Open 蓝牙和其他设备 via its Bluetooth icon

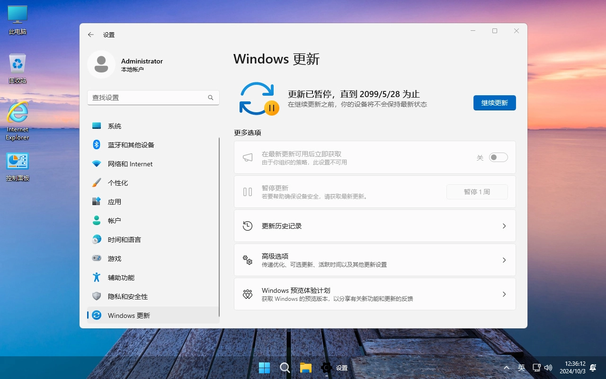point(97,144)
